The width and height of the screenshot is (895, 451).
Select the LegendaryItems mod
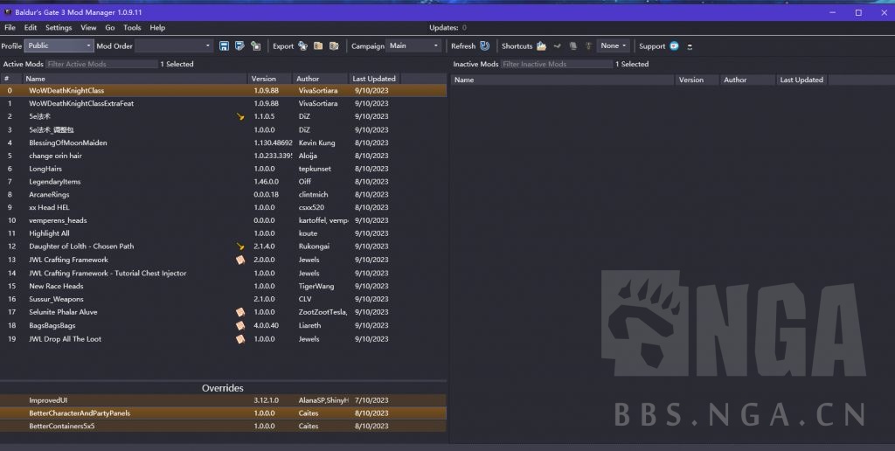[x=223, y=182]
